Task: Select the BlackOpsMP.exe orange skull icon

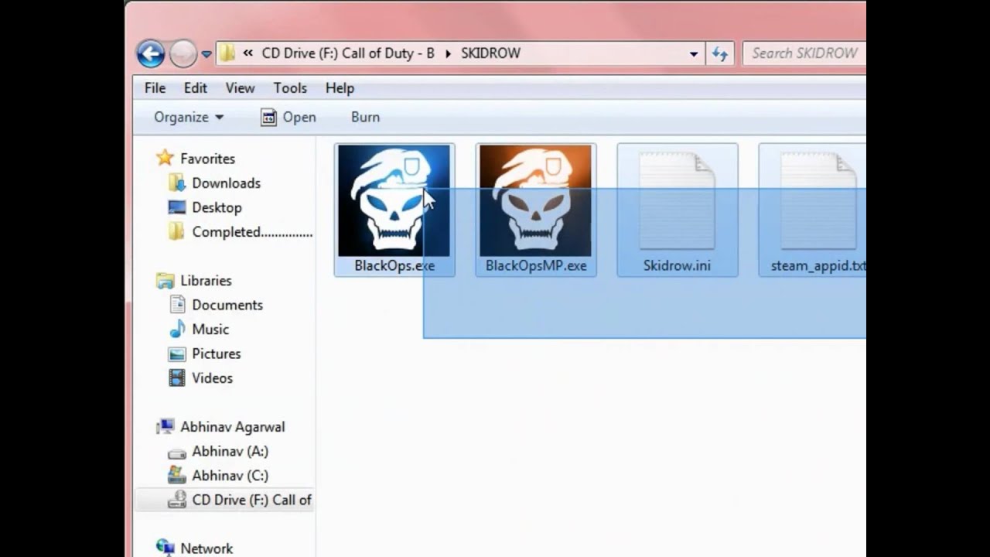Action: coord(535,201)
